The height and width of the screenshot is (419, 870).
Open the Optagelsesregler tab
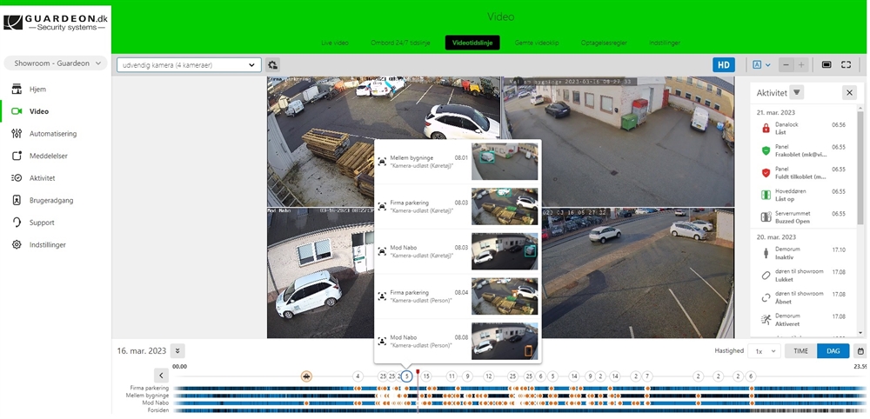point(604,43)
